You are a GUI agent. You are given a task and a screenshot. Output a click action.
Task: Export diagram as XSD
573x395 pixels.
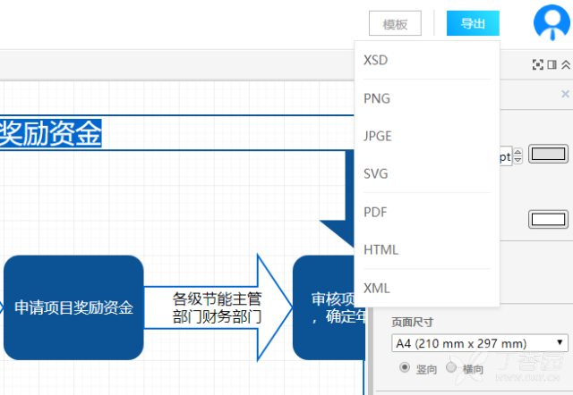tap(377, 60)
